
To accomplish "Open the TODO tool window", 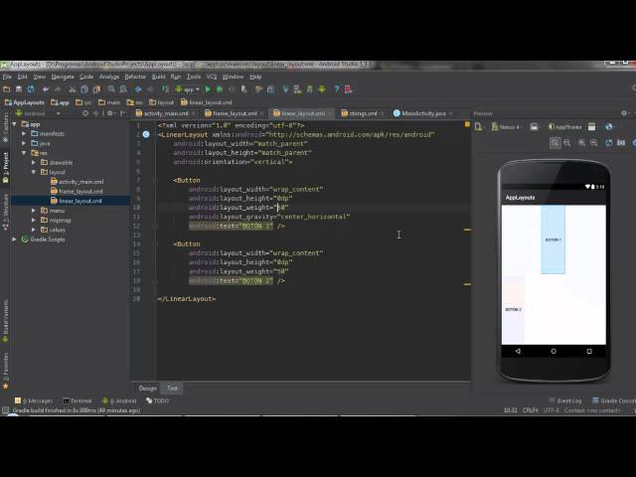I will coord(157,400).
